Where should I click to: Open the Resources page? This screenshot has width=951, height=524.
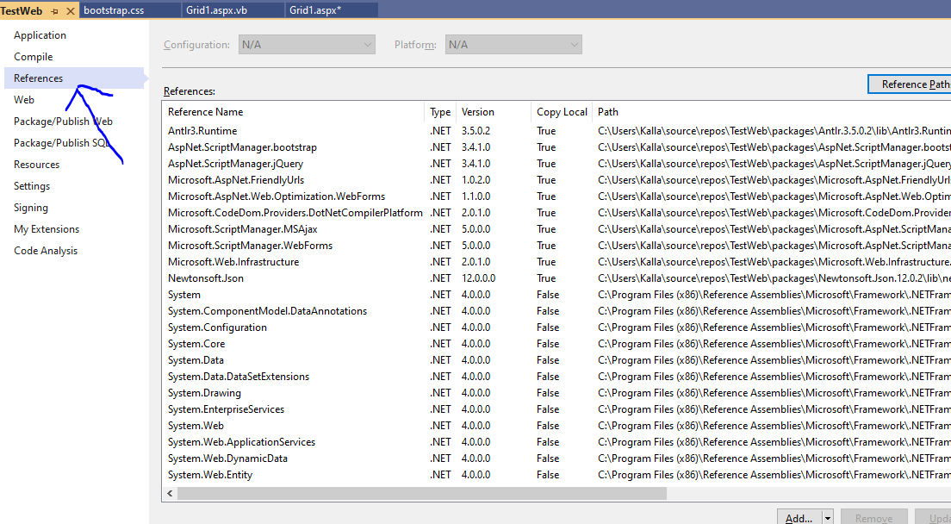click(36, 165)
